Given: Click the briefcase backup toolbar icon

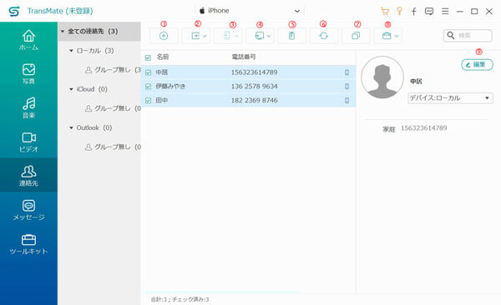Looking at the screenshot, I should [x=387, y=36].
